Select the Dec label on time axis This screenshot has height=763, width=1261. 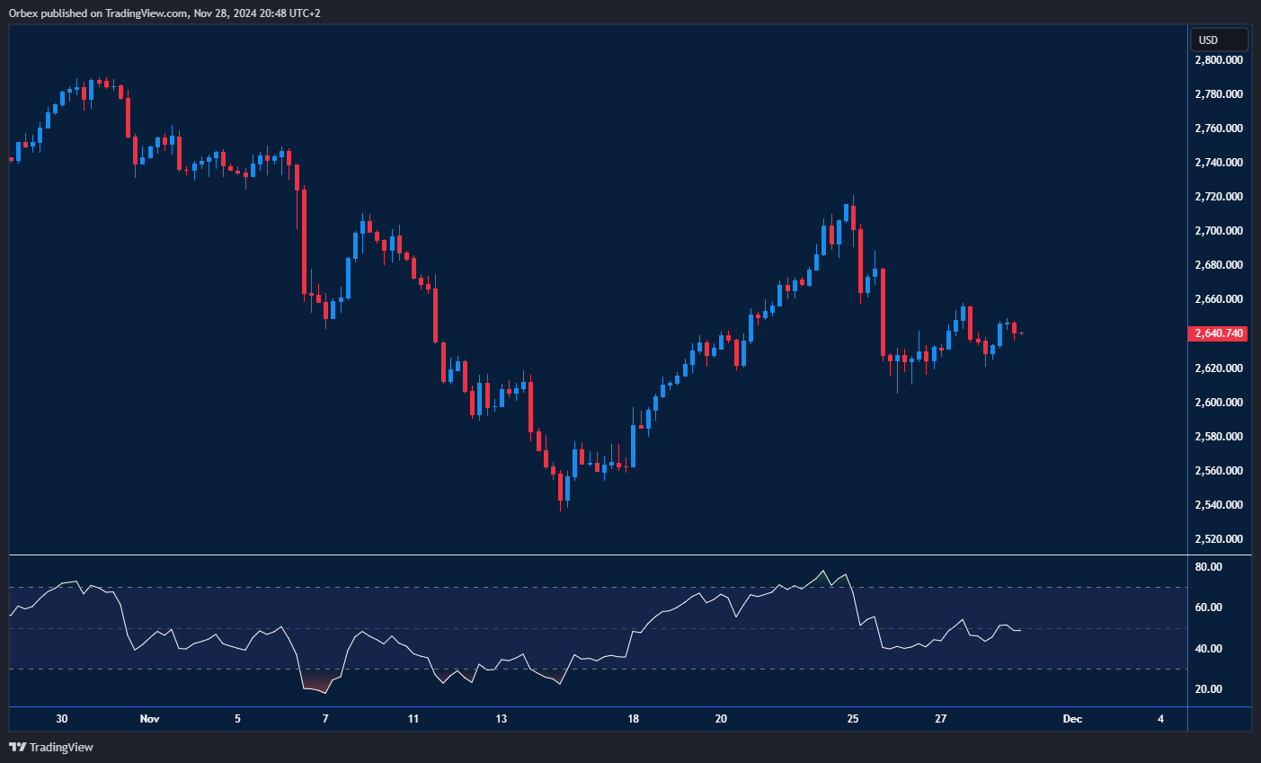coord(1072,719)
